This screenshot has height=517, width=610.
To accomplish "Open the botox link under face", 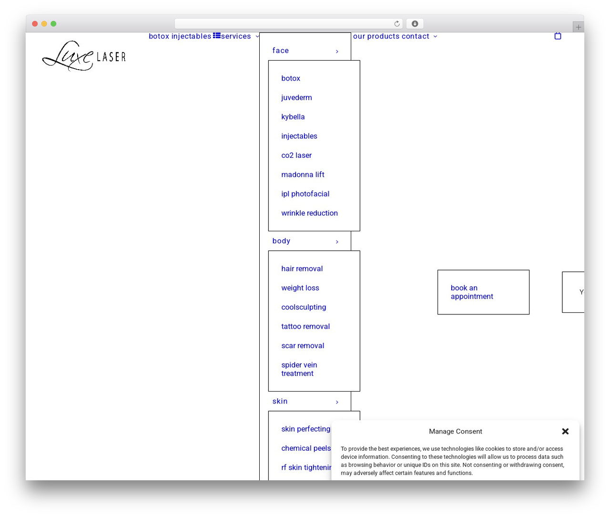I will coord(291,78).
